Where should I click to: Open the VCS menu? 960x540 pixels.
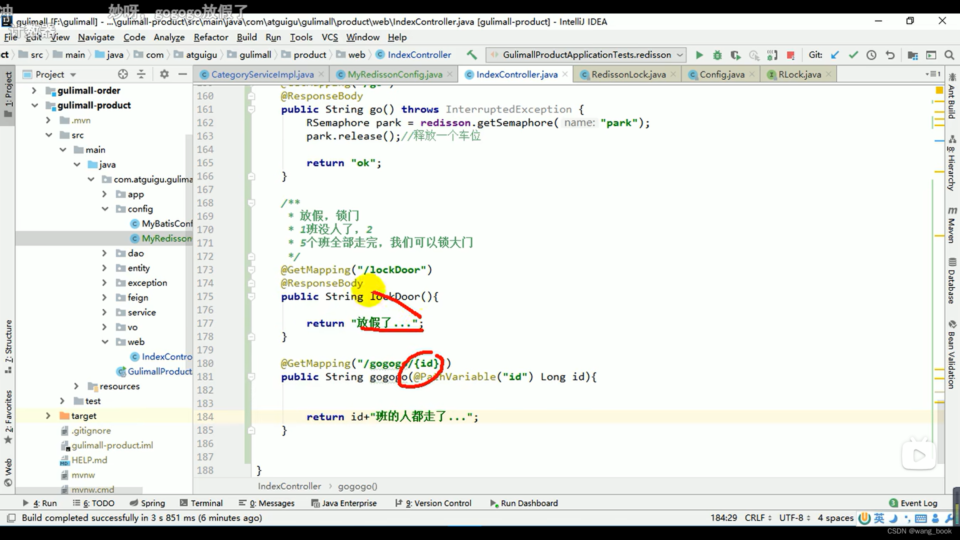point(329,37)
